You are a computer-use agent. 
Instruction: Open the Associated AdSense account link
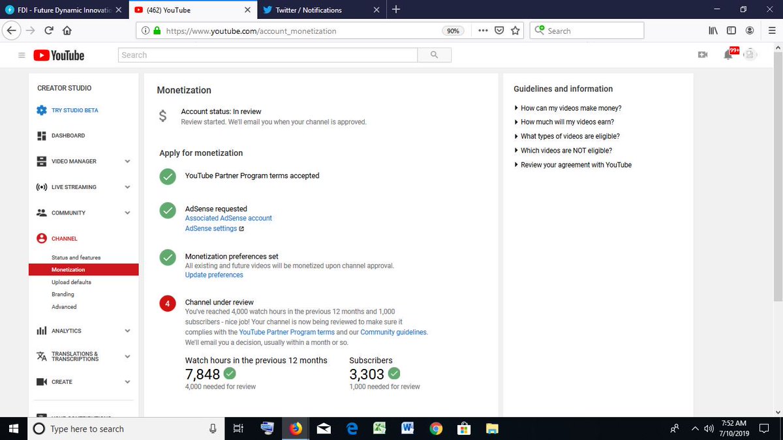pyautogui.click(x=228, y=218)
